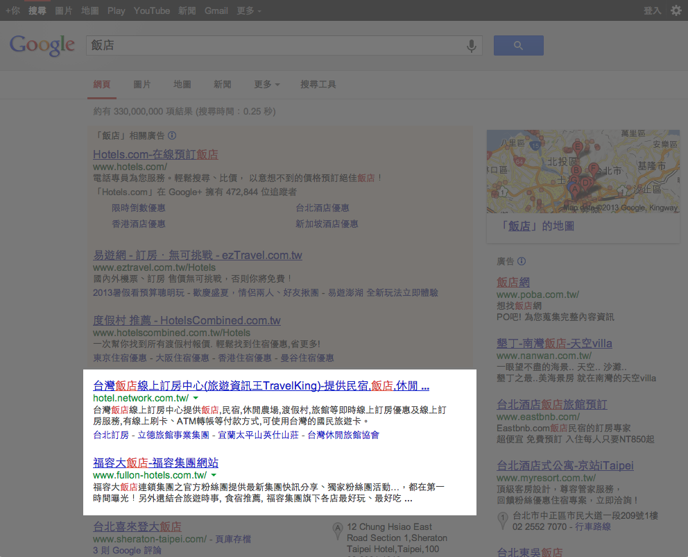
Task: Open 台灣飯店線上訂房中心 TravelKing result
Action: pos(261,385)
